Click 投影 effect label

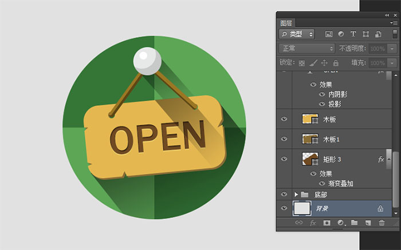[335, 104]
